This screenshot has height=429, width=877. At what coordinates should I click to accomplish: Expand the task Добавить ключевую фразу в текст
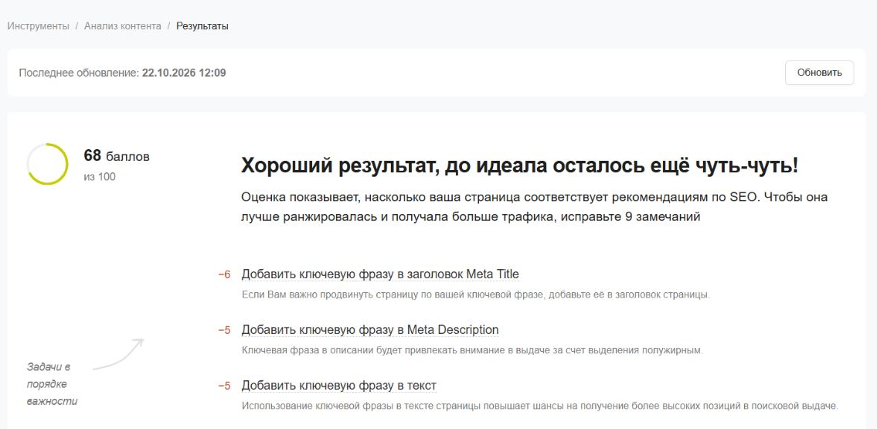tap(339, 386)
